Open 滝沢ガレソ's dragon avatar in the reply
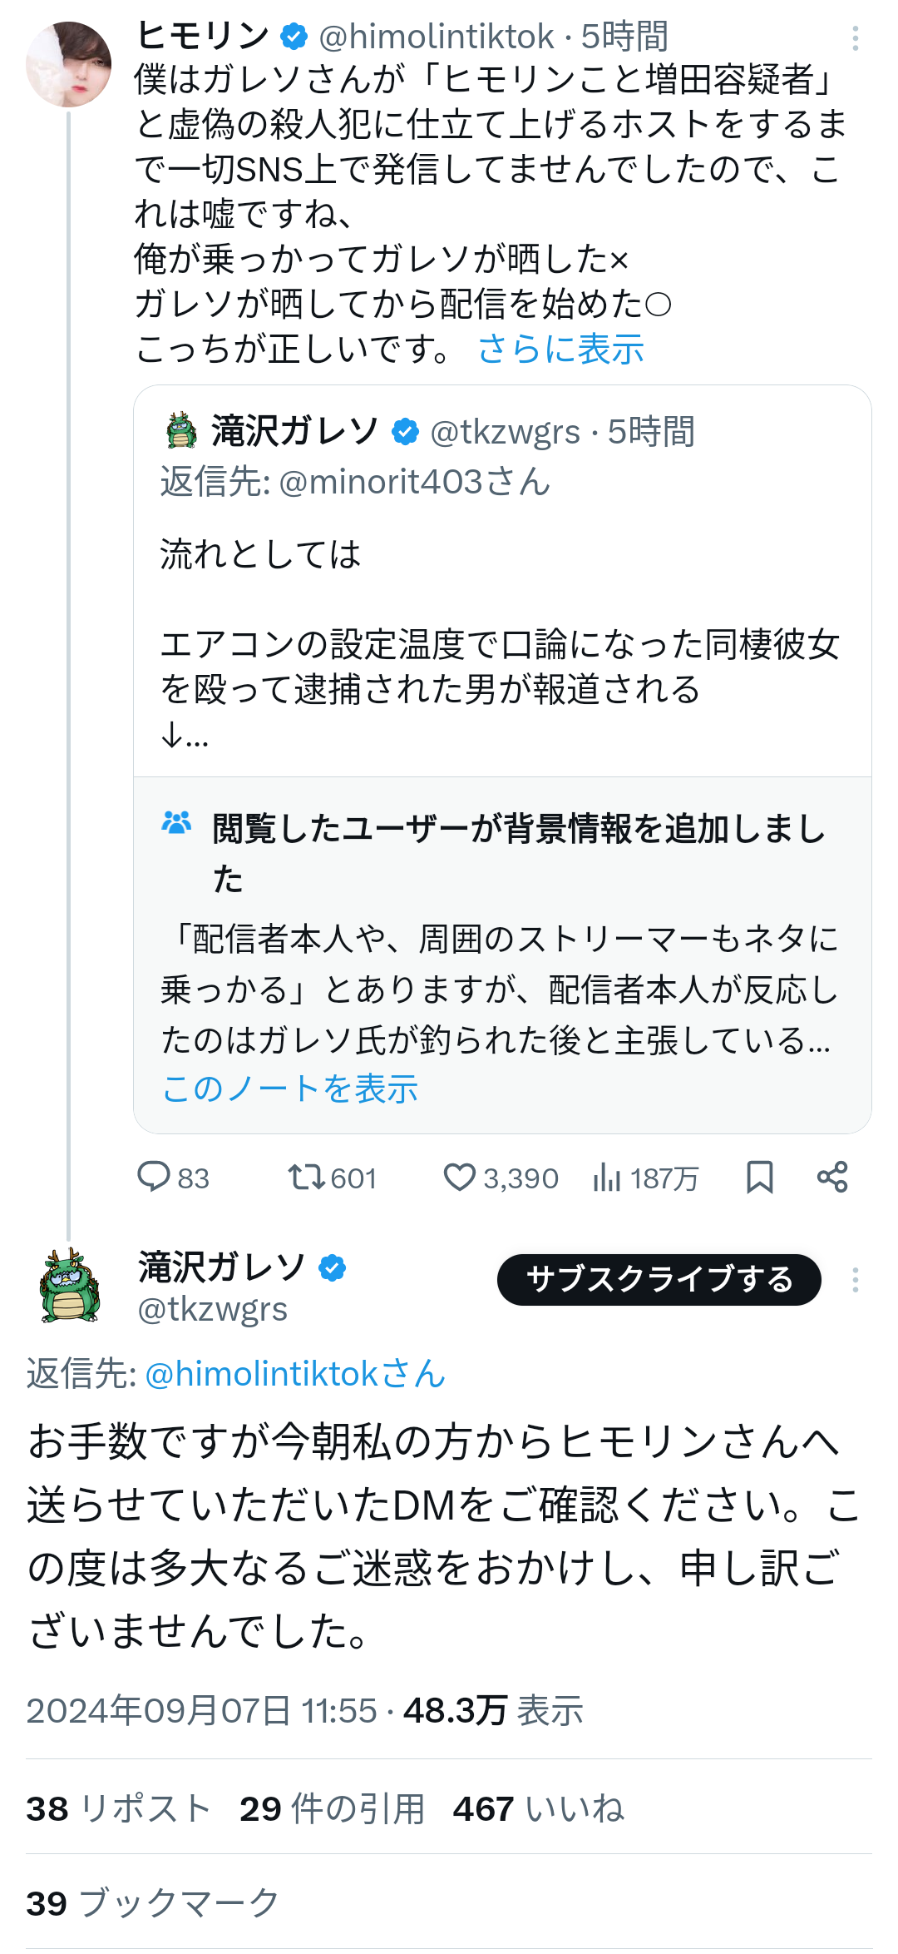Viewport: 898px width, 1954px height. (x=71, y=1286)
